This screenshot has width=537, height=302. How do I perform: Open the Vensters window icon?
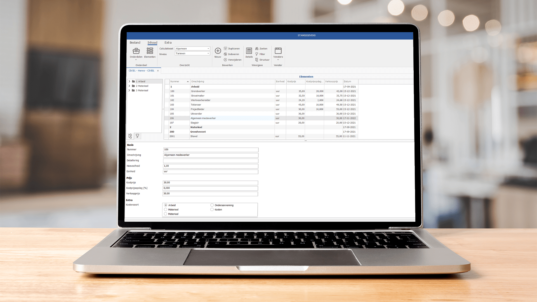pos(278,51)
